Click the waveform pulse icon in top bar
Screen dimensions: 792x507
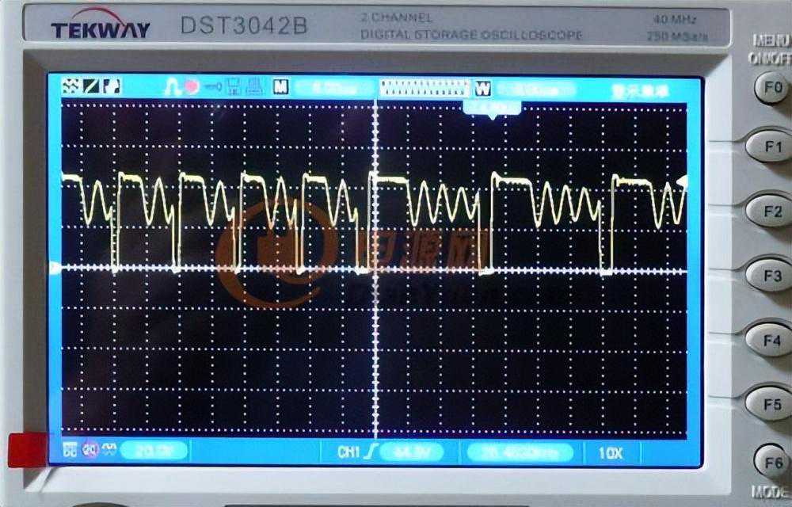tap(173, 87)
